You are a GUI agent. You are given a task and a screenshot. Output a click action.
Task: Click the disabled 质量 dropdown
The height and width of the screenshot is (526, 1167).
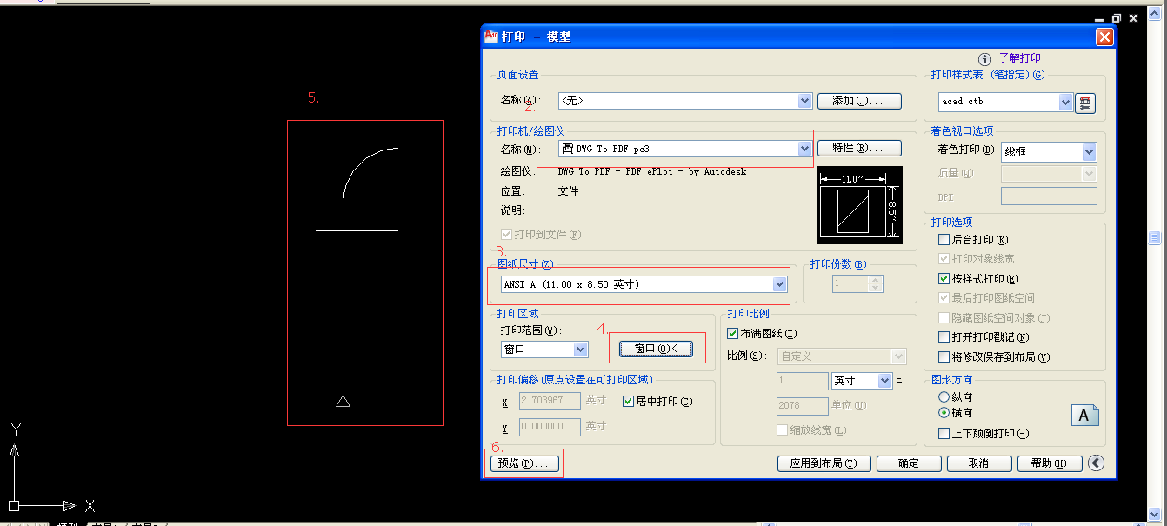[1049, 174]
